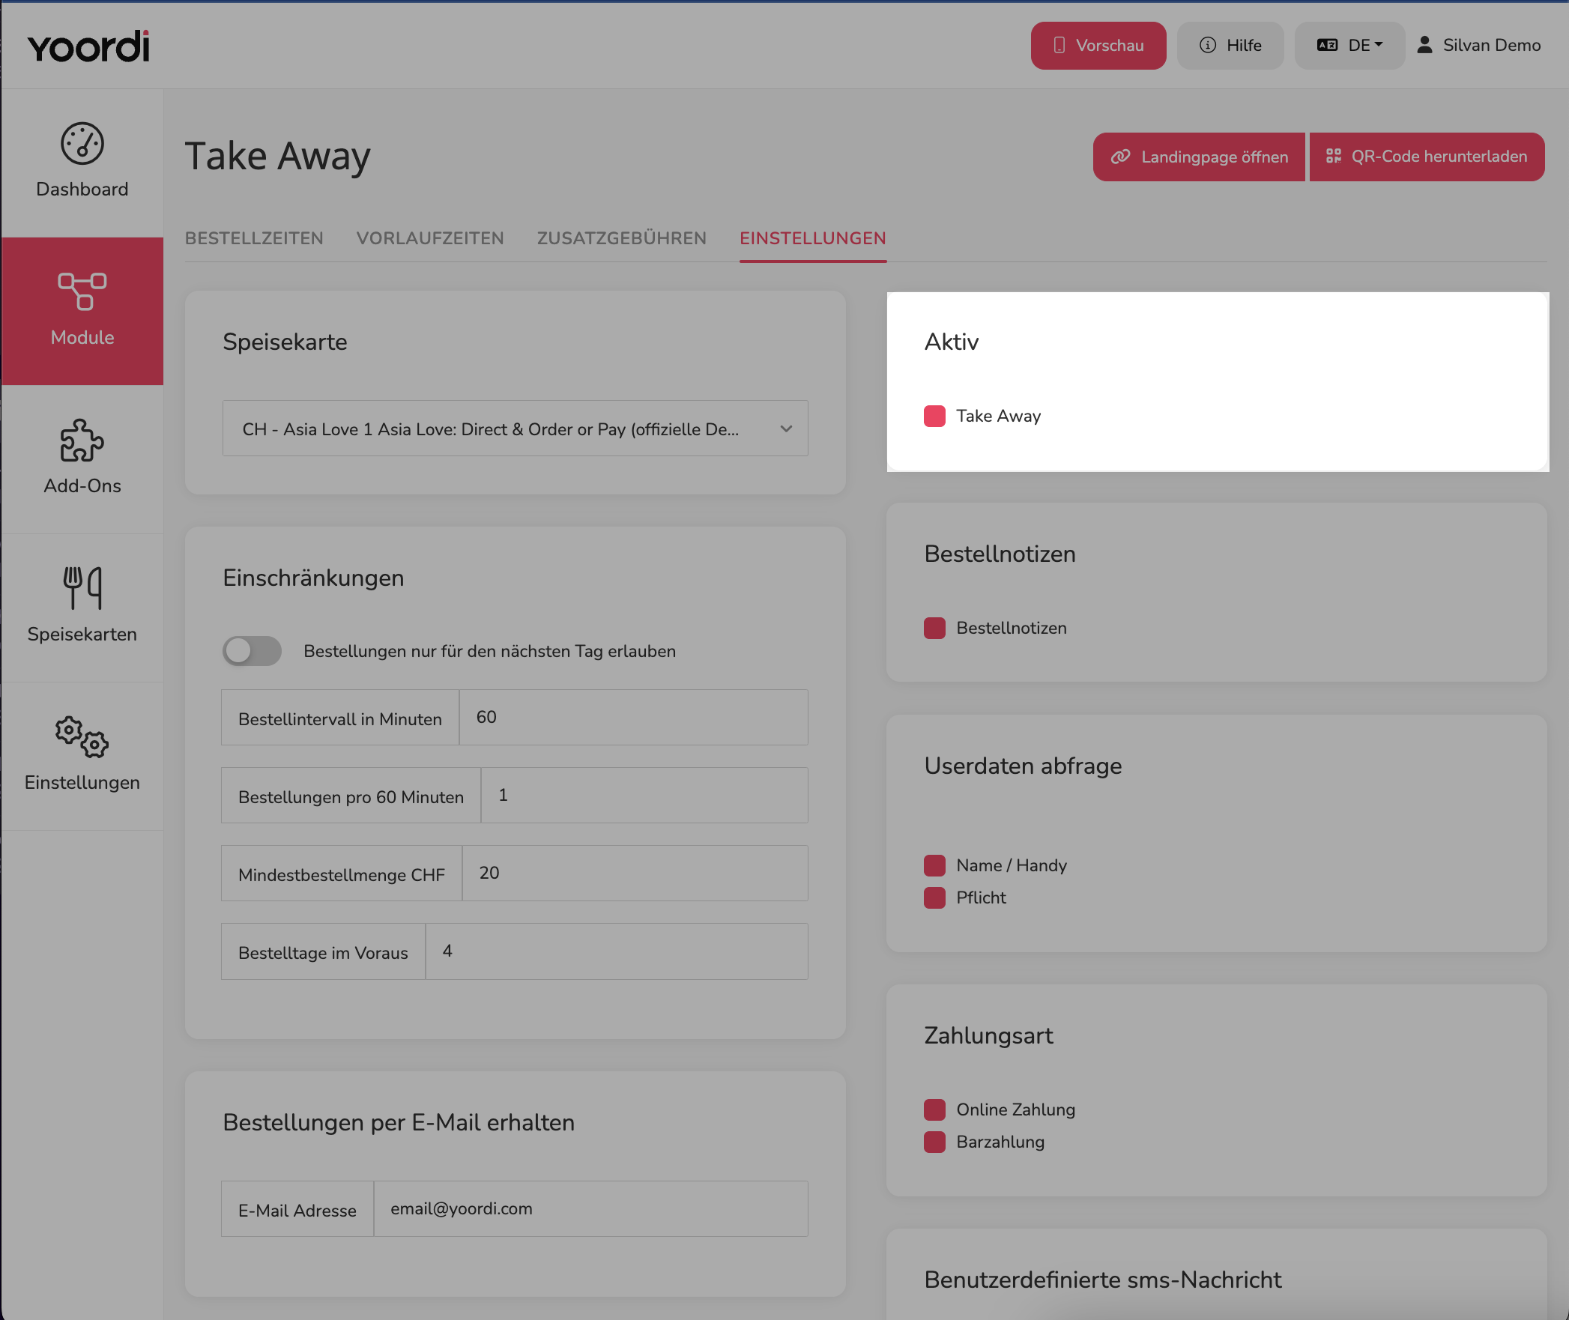Open the Add-Ons puzzle piece icon
The image size is (1569, 1320).
tap(82, 440)
